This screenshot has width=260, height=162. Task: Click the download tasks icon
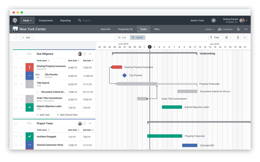(238, 38)
